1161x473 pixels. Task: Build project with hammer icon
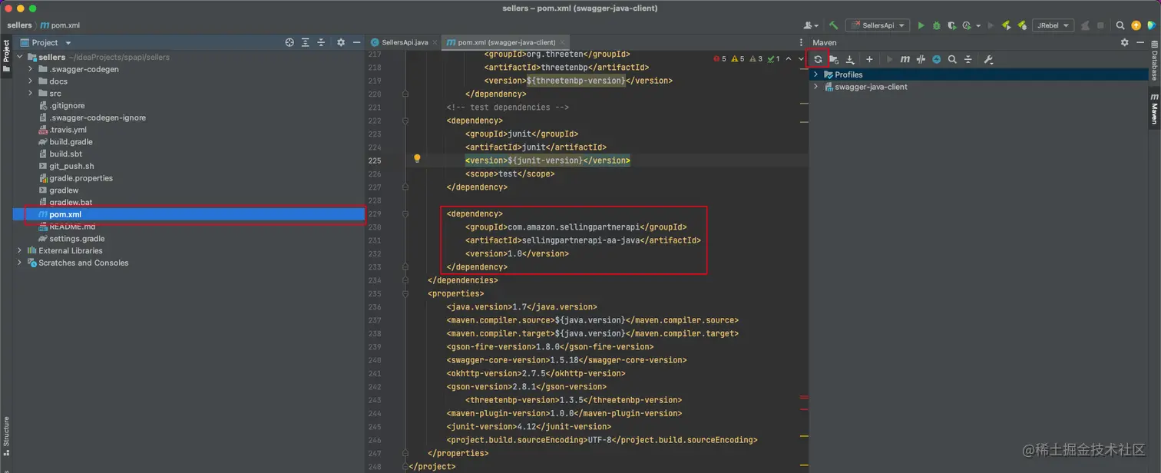point(833,25)
